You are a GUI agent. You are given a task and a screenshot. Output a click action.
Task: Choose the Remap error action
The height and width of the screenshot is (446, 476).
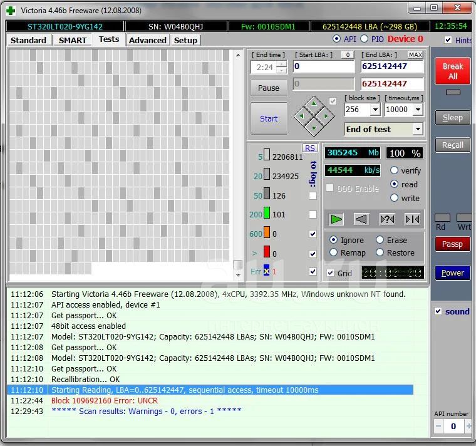(x=333, y=252)
